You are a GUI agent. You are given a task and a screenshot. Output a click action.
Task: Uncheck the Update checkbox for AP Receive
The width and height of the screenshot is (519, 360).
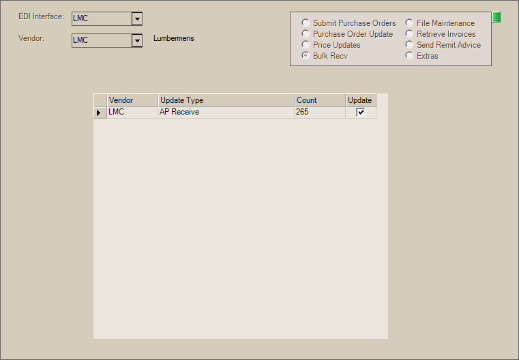pos(361,112)
